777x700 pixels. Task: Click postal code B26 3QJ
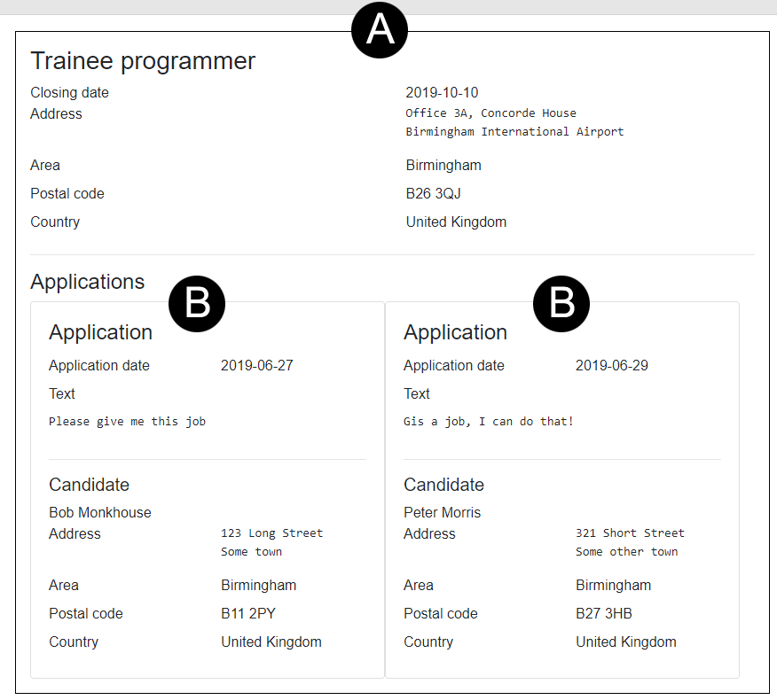tap(434, 194)
